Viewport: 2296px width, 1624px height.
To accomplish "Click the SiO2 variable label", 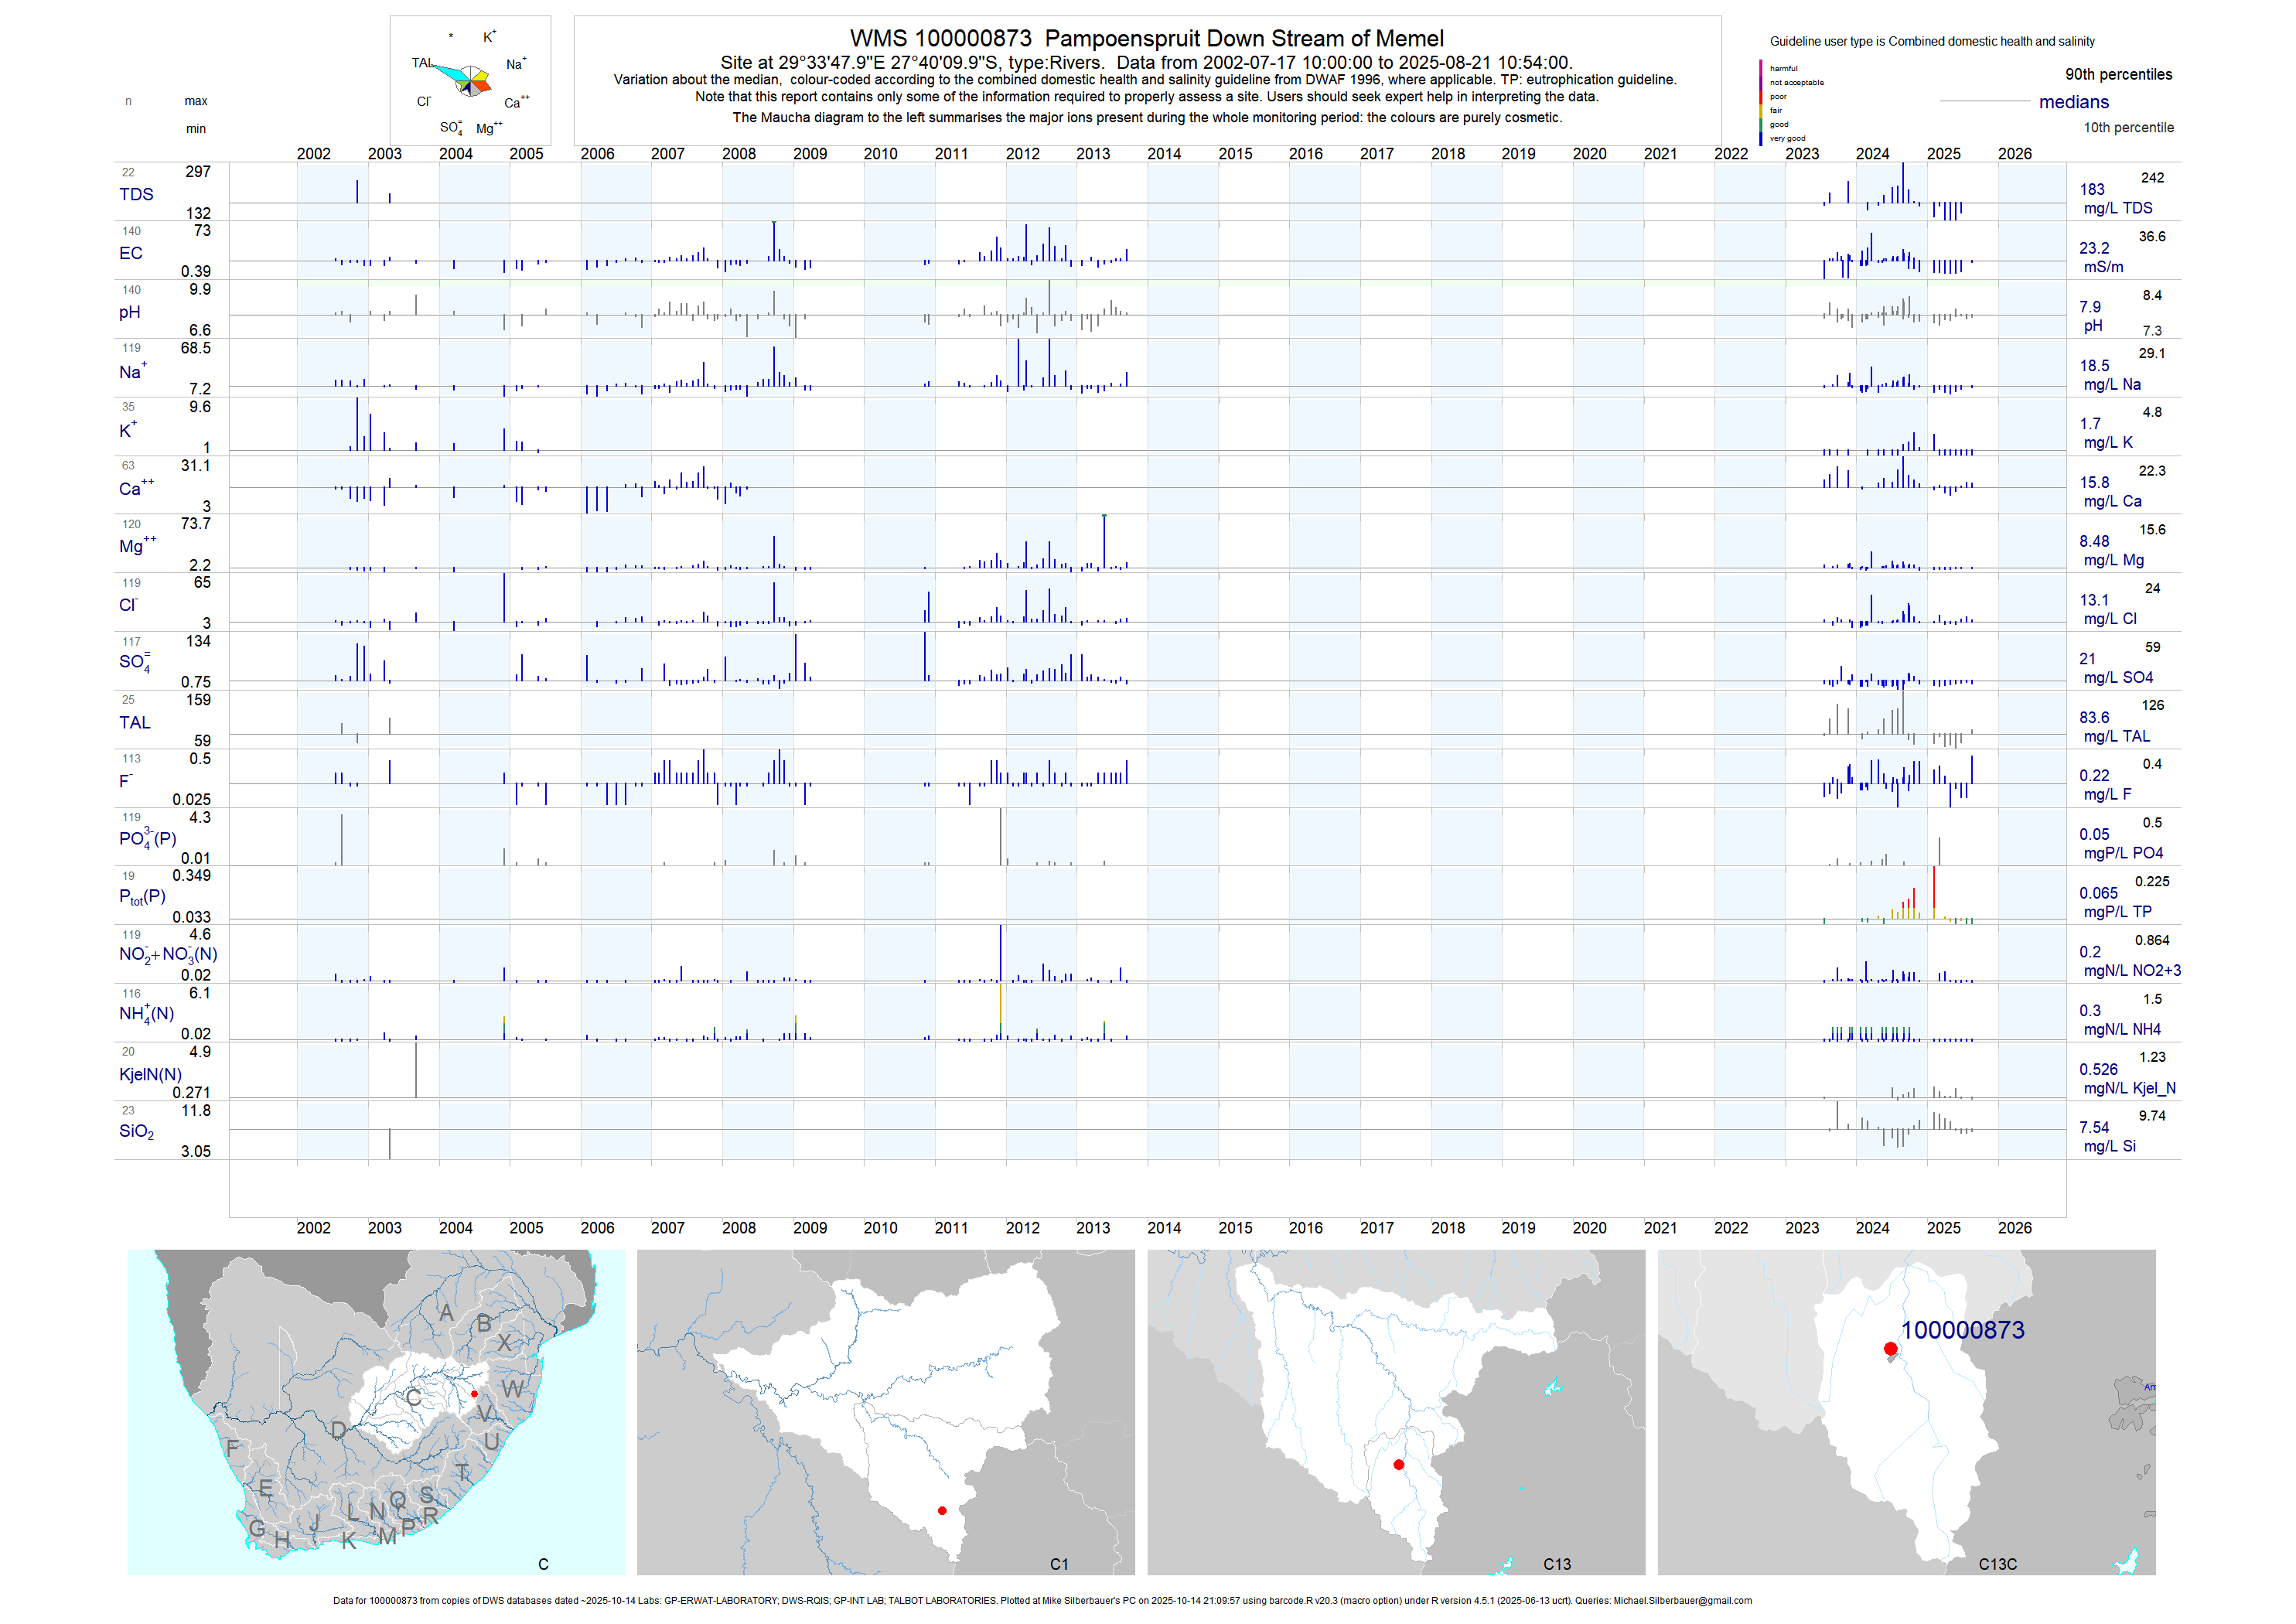I will pyautogui.click(x=136, y=1131).
